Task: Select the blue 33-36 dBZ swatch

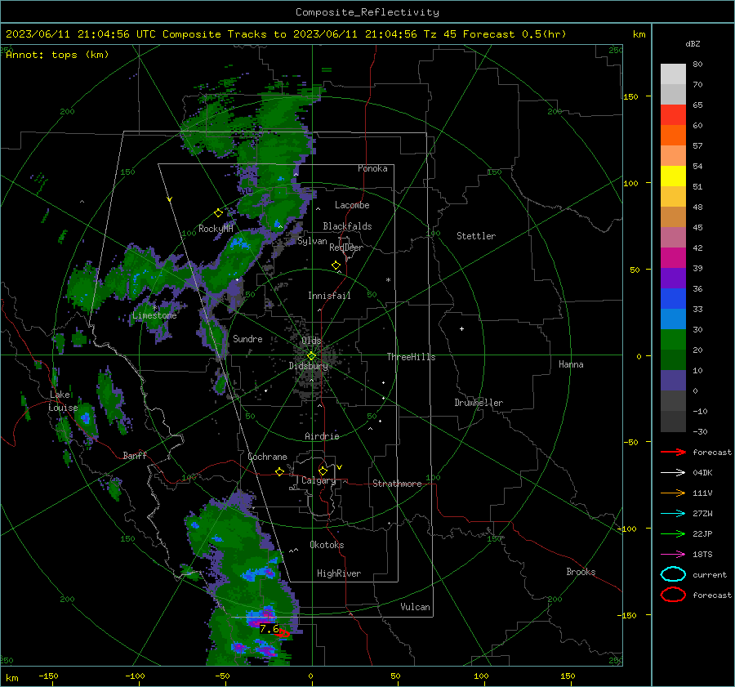Action: click(x=673, y=299)
